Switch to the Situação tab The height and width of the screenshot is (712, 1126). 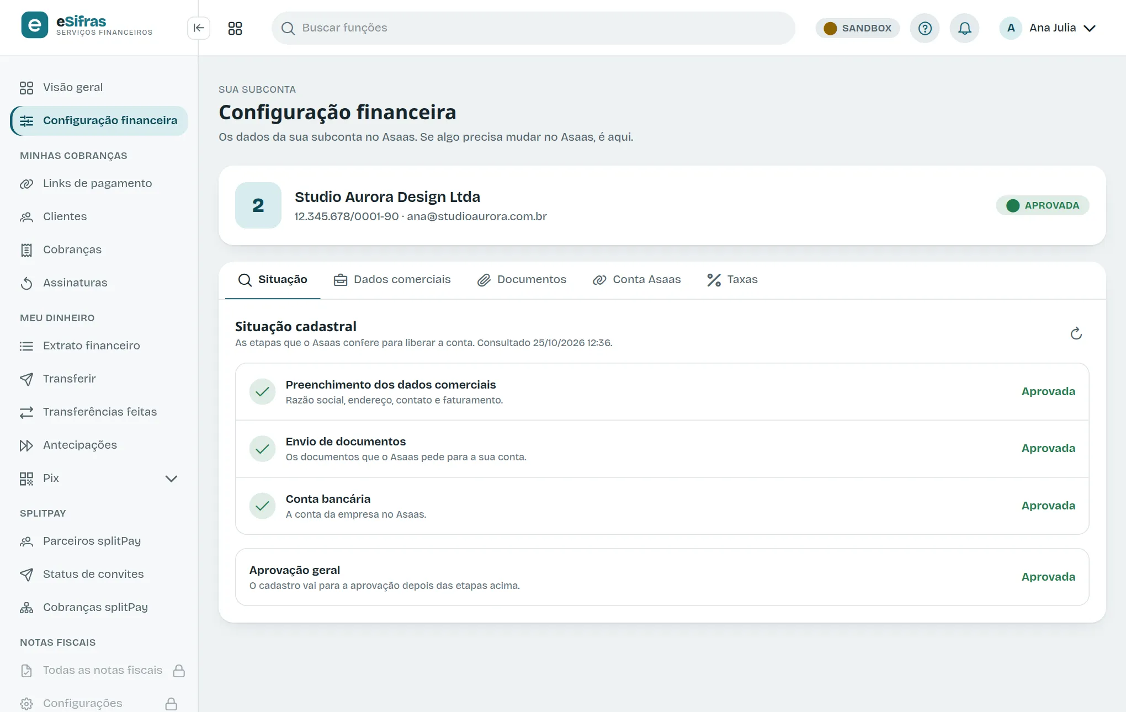point(273,280)
